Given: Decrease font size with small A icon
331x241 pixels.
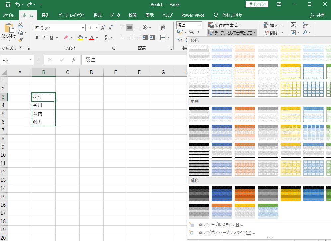Looking at the screenshot, I should (x=110, y=28).
